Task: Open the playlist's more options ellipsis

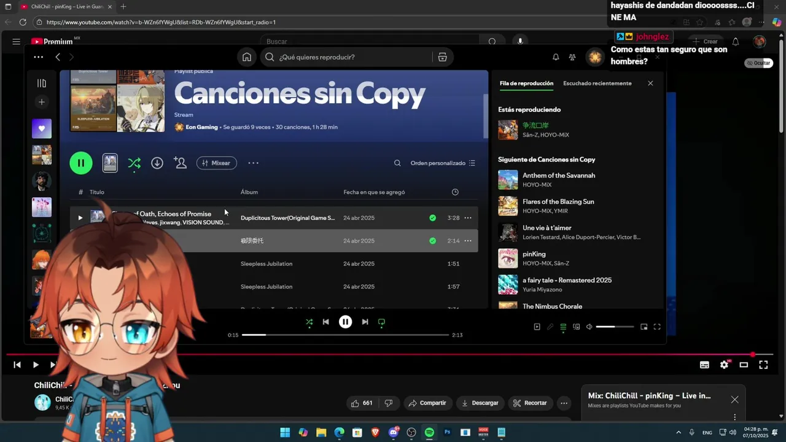Action: (x=253, y=163)
